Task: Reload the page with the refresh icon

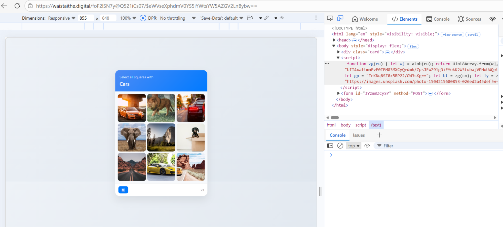Action: pyautogui.click(x=17, y=6)
